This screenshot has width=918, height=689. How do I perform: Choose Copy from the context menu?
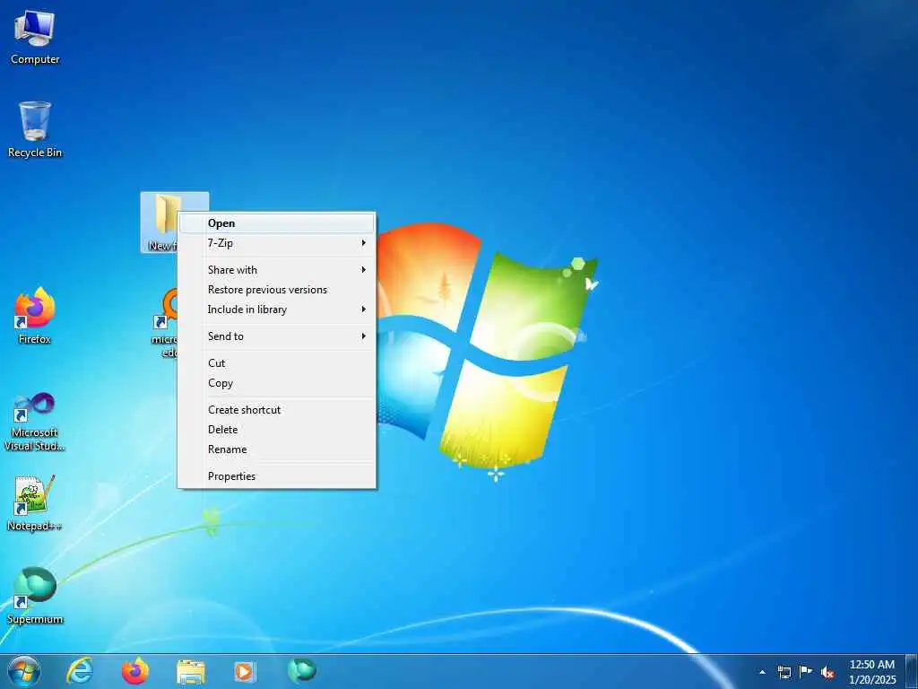click(x=276, y=383)
